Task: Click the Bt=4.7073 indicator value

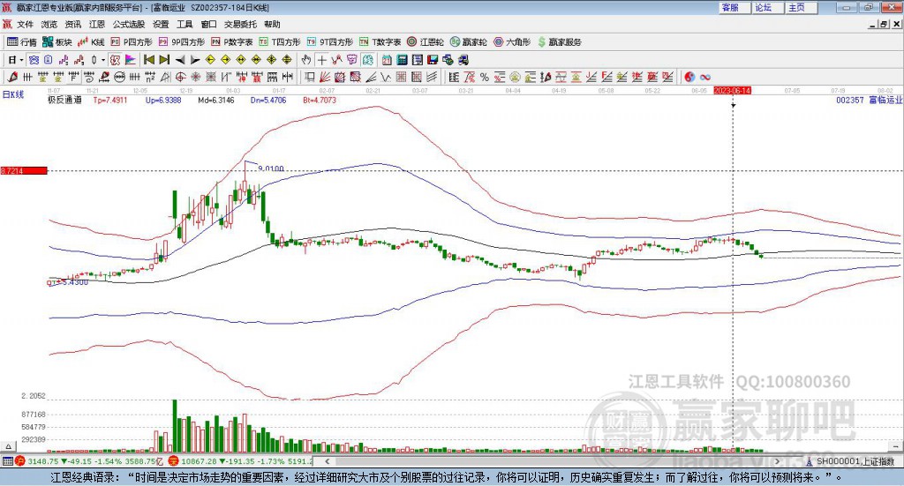Action: (320, 101)
